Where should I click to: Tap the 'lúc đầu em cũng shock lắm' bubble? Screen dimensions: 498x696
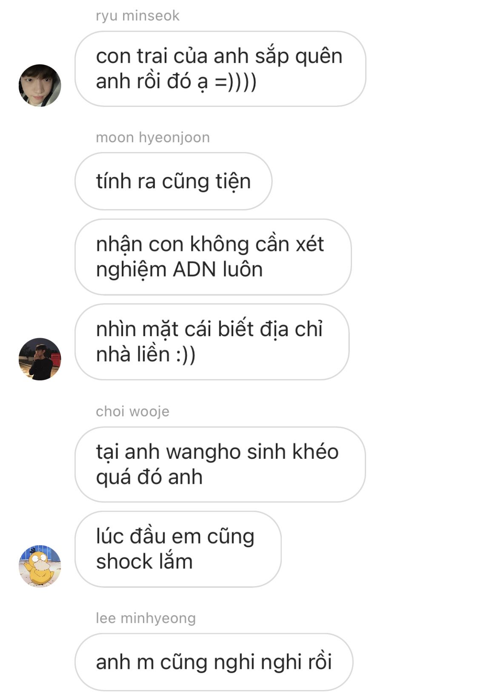(178, 549)
